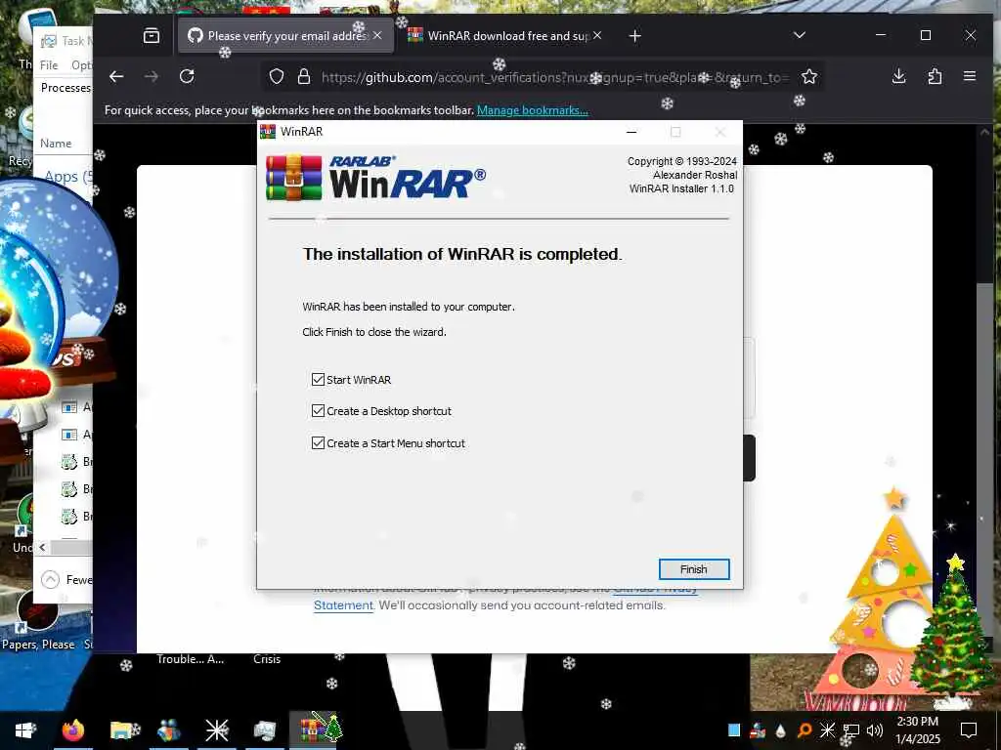
Task: Uncheck Create a Desktop shortcut checkbox
Action: [x=318, y=411]
